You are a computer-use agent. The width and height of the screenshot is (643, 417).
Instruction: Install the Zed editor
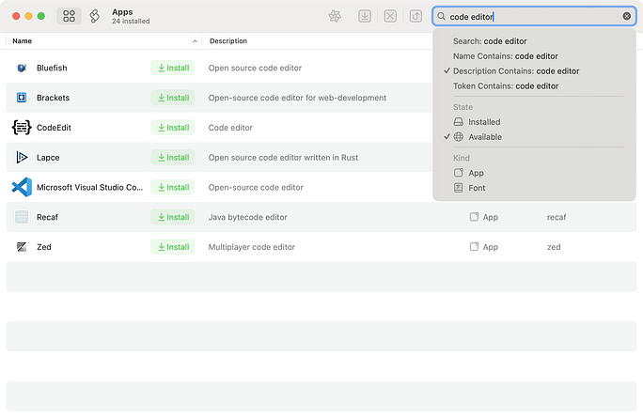[x=173, y=247]
